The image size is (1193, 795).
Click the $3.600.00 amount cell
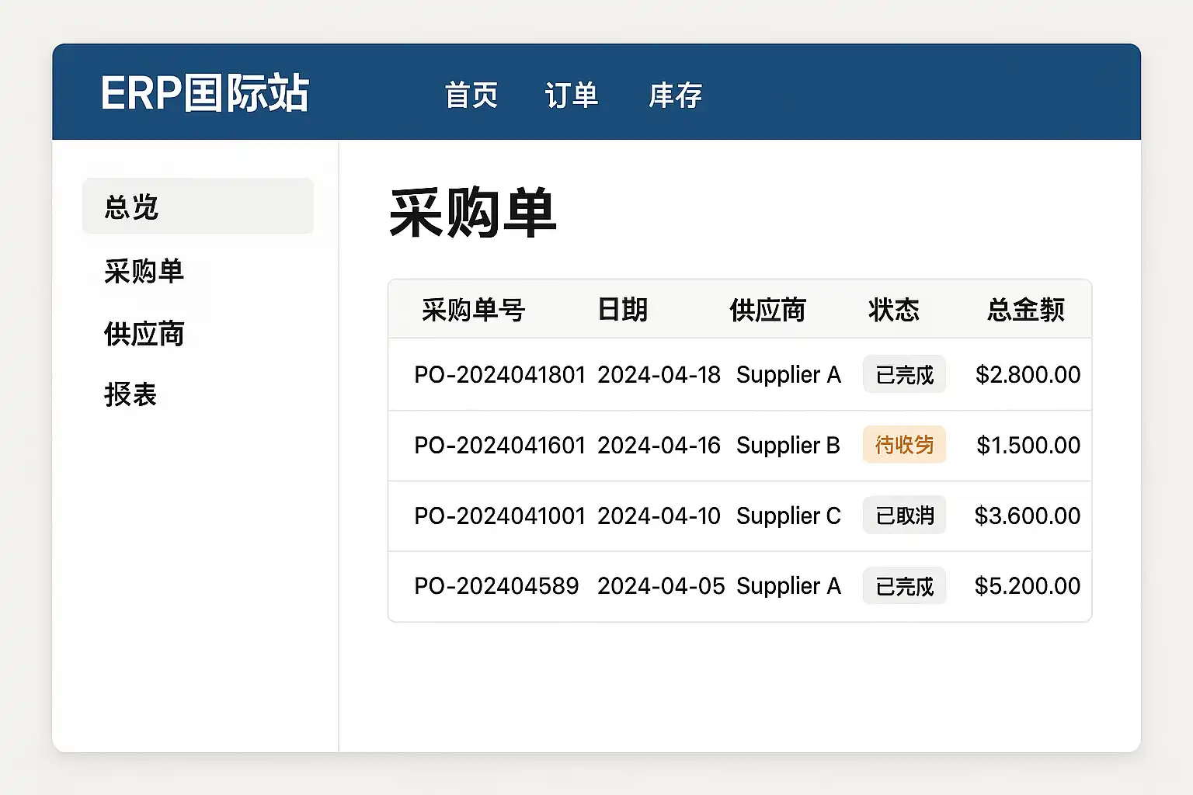(1027, 516)
